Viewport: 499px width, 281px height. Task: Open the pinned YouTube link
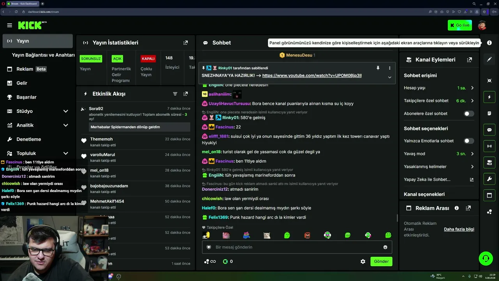point(312,76)
